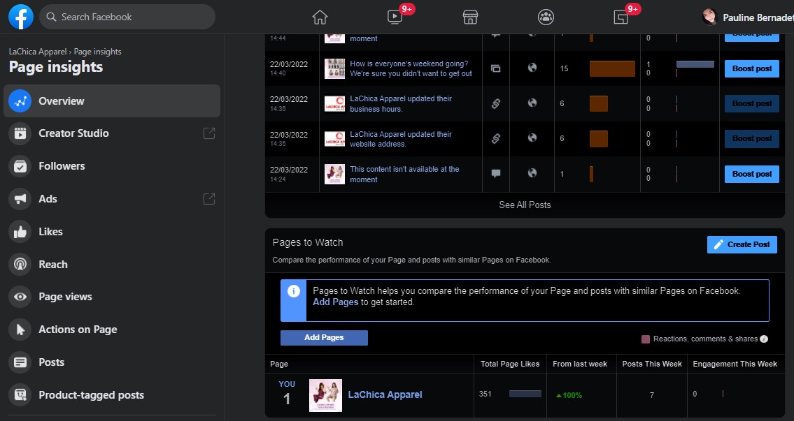
Task: Click the Search Facebook field
Action: click(127, 17)
